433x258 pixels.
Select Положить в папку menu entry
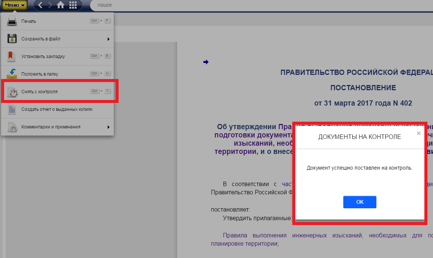[39, 74]
